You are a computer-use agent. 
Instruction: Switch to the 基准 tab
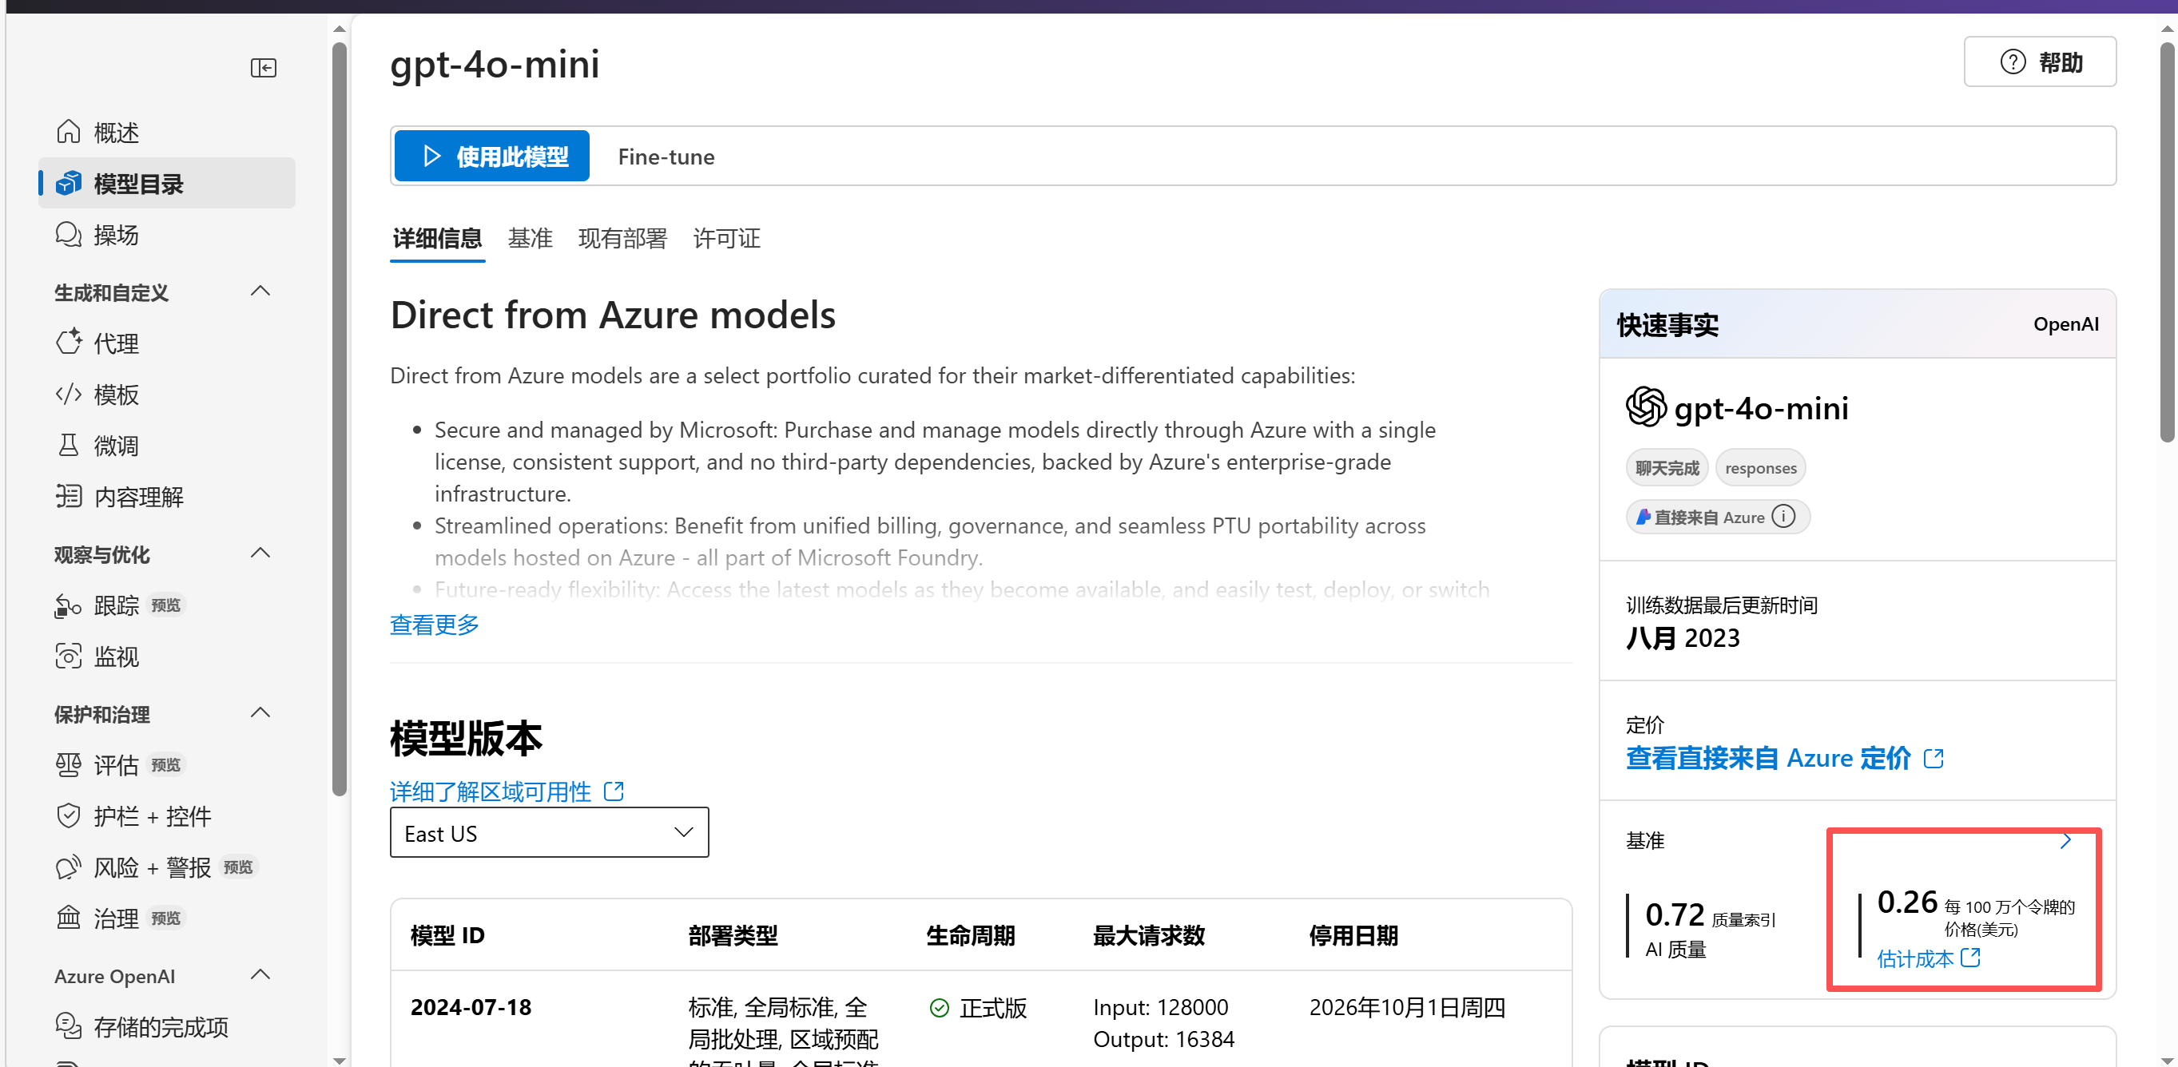531,239
